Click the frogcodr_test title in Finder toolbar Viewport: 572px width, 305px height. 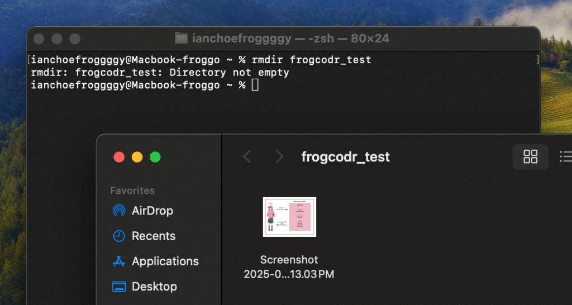345,157
